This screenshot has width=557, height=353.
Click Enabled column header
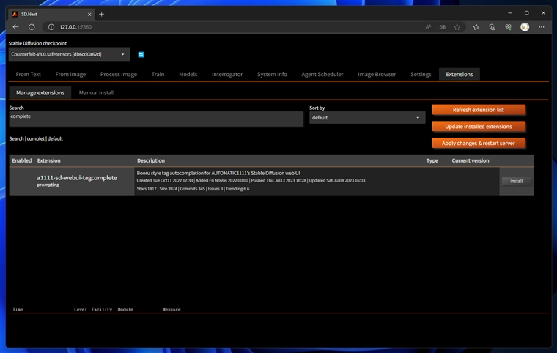22,160
